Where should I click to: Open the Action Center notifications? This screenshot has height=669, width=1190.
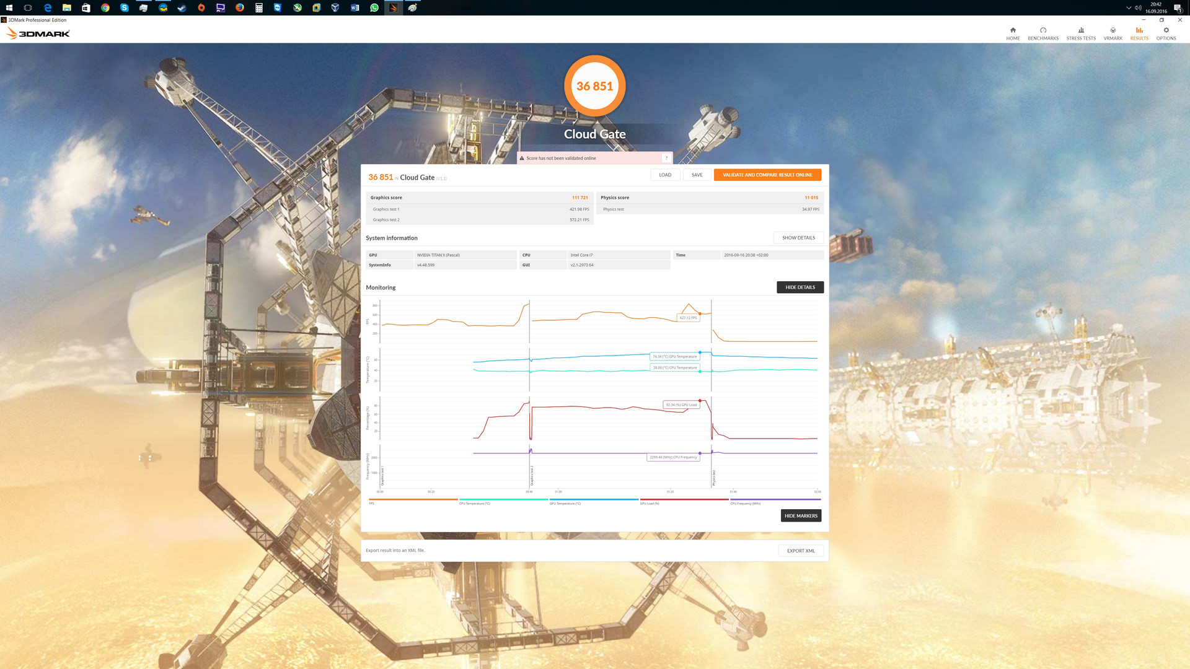(1178, 7)
